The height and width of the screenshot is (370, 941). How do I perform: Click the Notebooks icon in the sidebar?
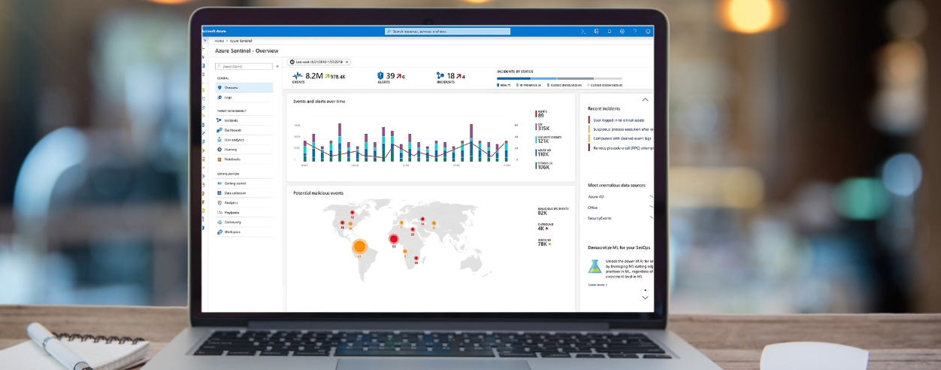pos(219,159)
